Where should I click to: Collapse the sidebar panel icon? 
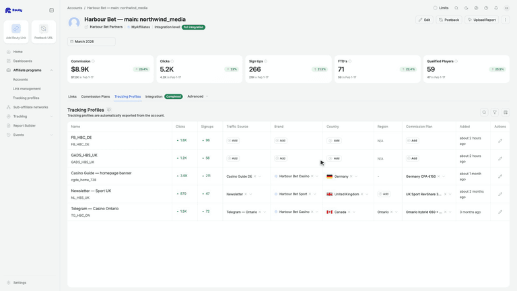[51, 10]
